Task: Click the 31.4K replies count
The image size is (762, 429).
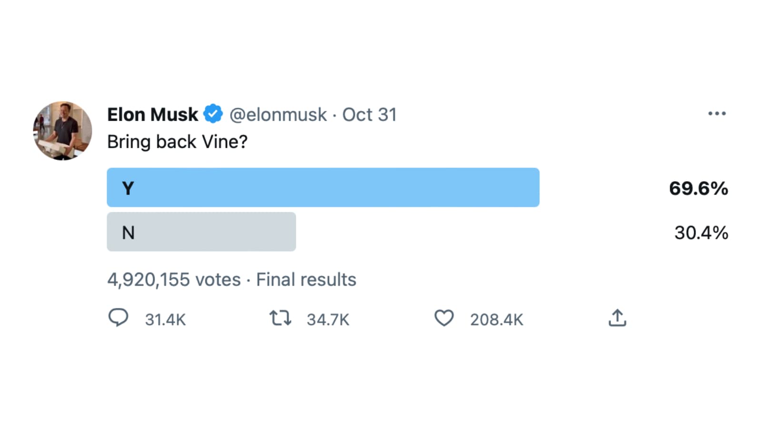Action: point(165,319)
